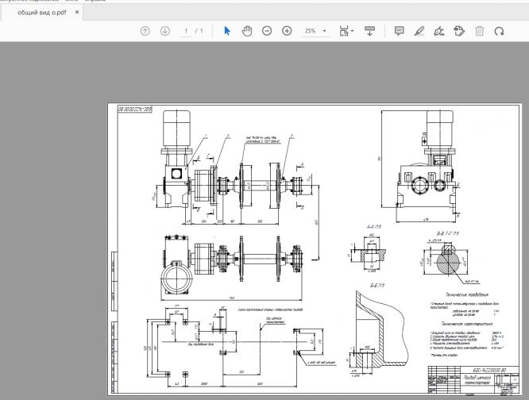Viewport: 529px width, 400px height.
Task: Go to the previous page arrow
Action: (x=145, y=31)
